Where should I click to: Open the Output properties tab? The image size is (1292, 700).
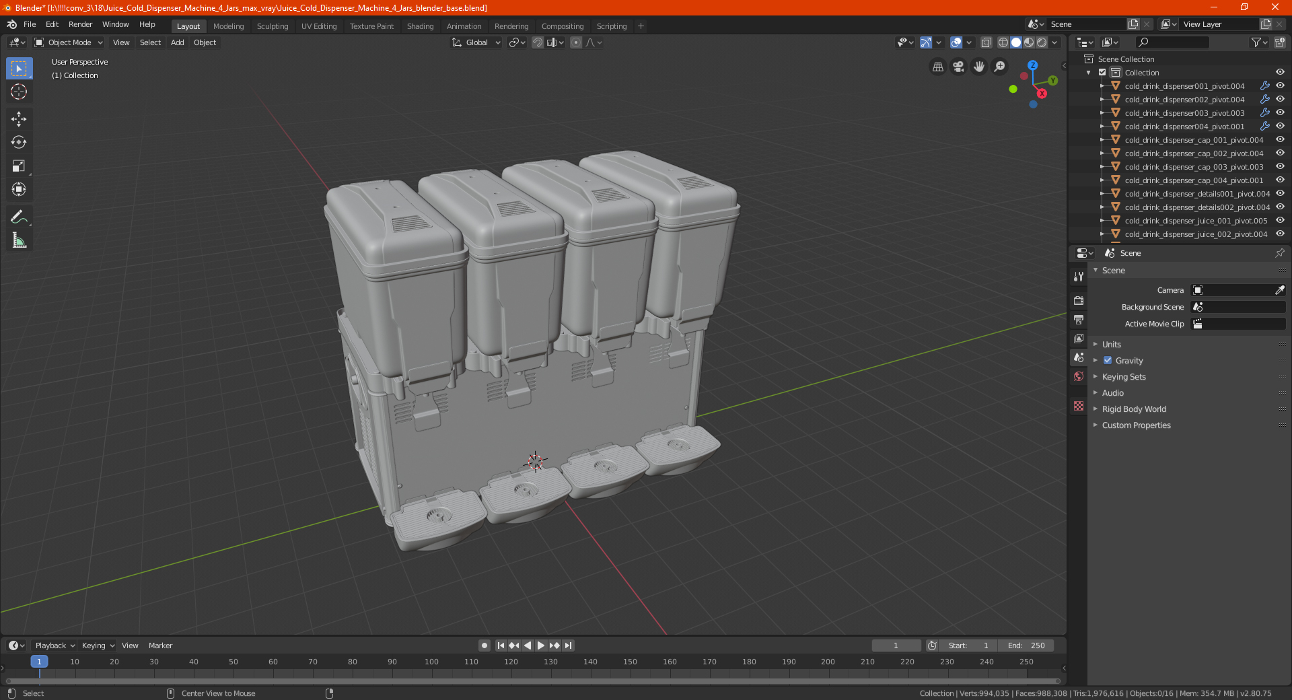point(1079,319)
